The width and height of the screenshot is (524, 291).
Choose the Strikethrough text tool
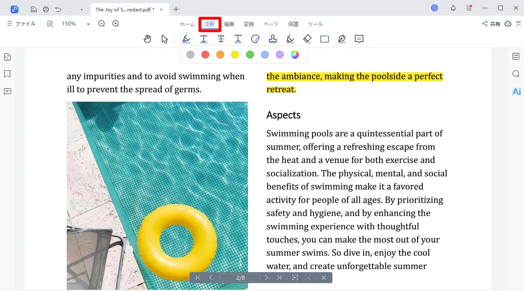221,39
